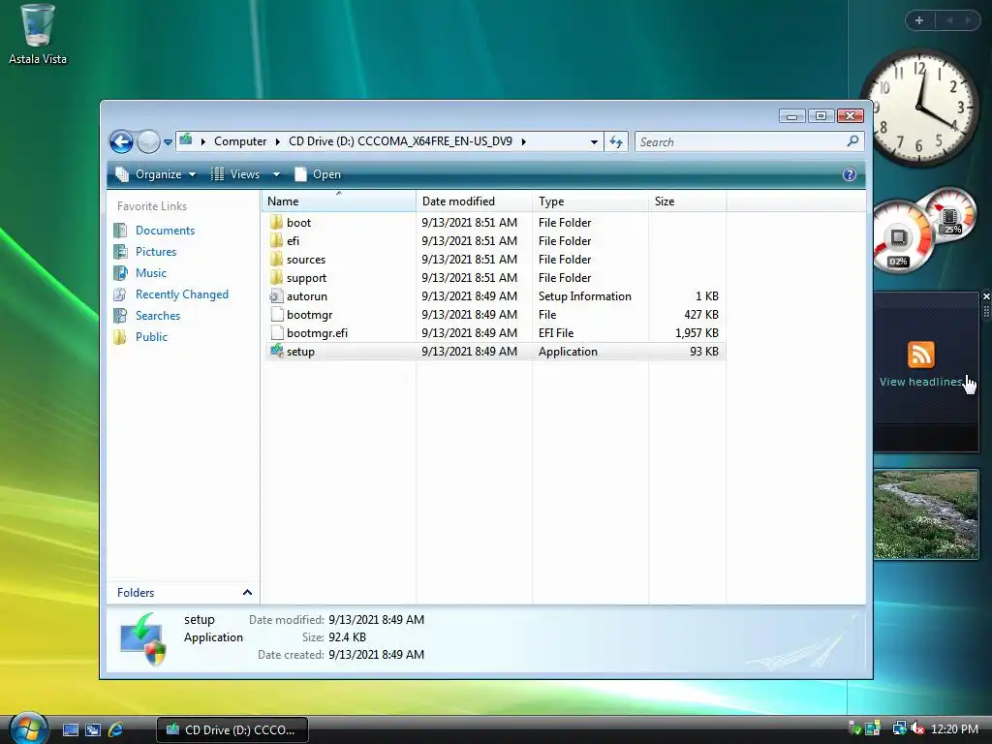Sort by Size column header
The height and width of the screenshot is (744, 992).
[x=687, y=201]
